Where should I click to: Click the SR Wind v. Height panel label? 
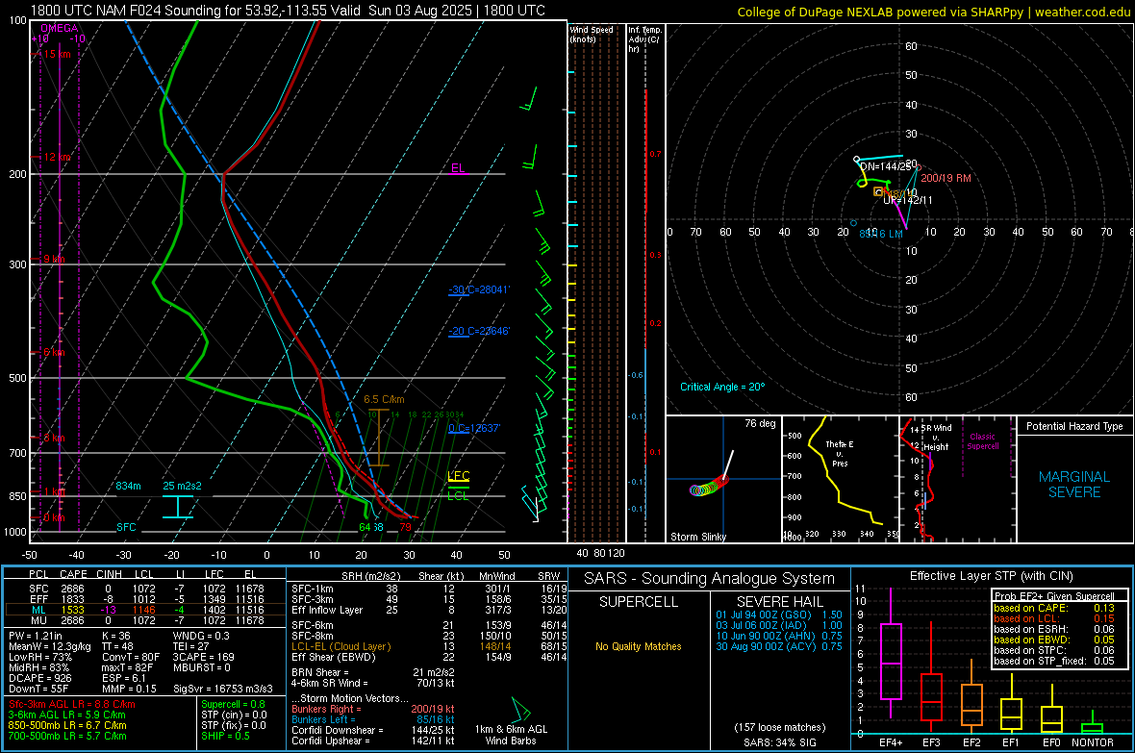pyautogui.click(x=936, y=438)
